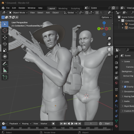The image size is (134, 134).
Task: Jump to the first frame button
Action: pyautogui.click(x=61, y=124)
